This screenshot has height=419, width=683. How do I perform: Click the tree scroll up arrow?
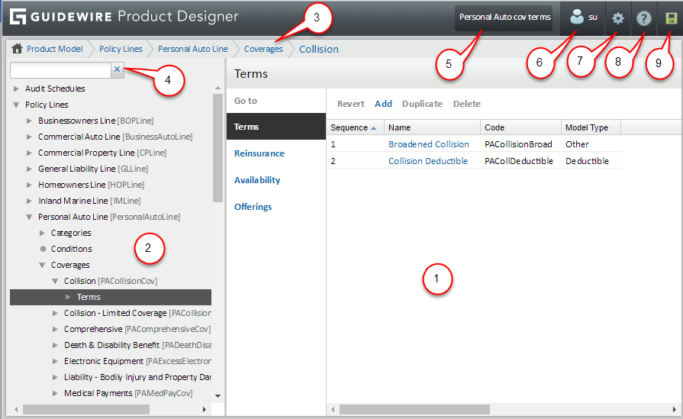click(x=218, y=88)
